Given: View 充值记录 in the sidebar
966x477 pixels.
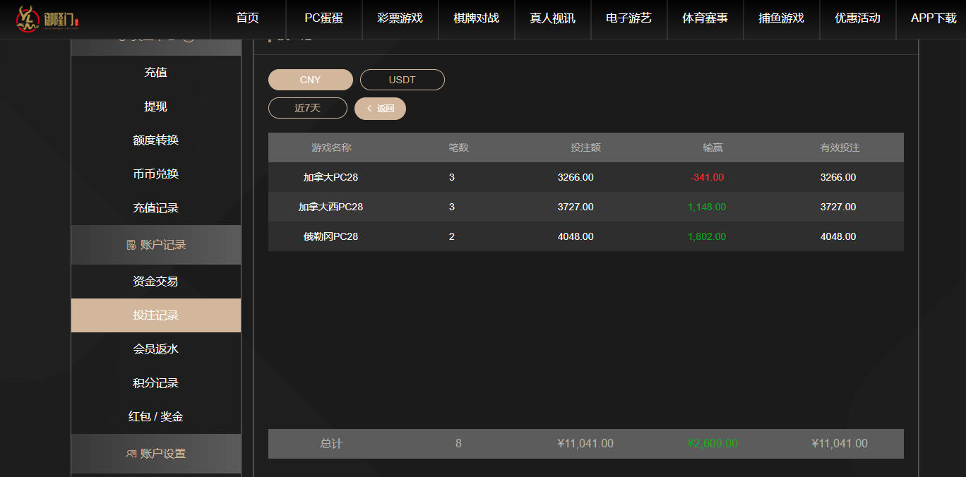Looking at the screenshot, I should pyautogui.click(x=156, y=208).
